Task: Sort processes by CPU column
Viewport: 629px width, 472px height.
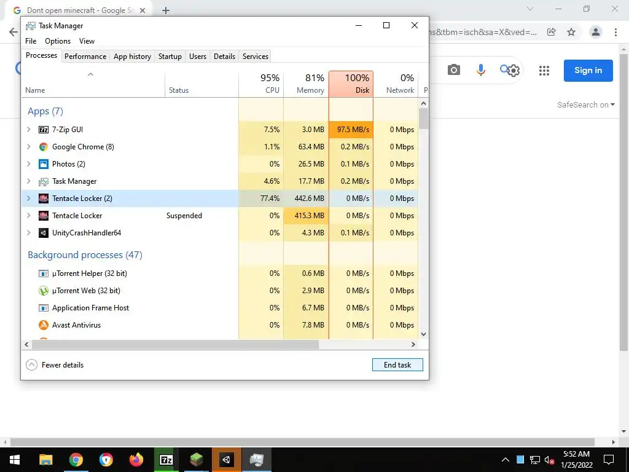Action: point(261,84)
